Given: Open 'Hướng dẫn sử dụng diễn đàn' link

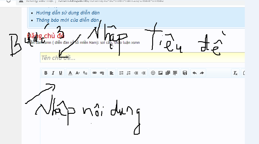Looking at the screenshot, I should tap(68, 13).
